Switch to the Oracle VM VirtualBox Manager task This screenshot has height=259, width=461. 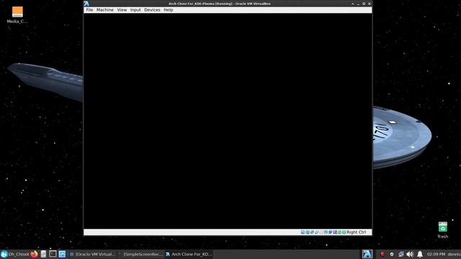coord(92,254)
